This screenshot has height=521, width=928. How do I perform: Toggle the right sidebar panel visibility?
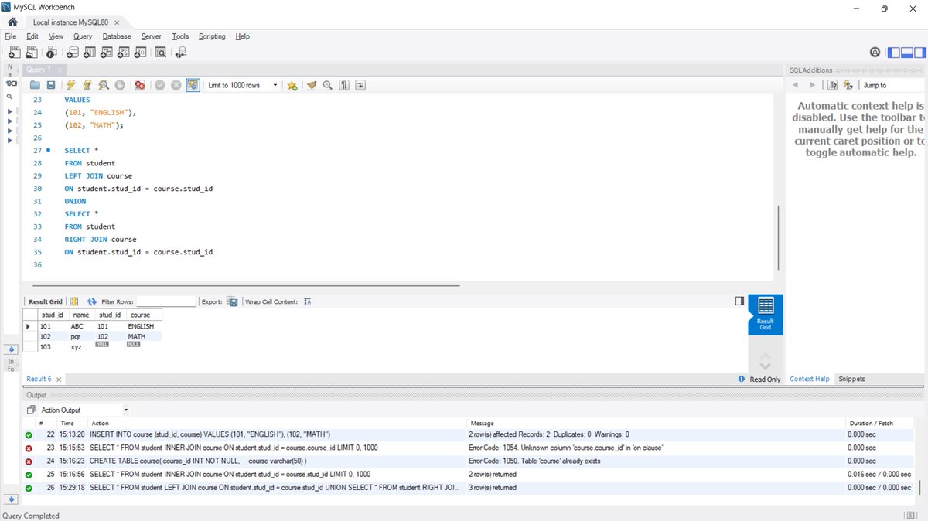pyautogui.click(x=919, y=53)
